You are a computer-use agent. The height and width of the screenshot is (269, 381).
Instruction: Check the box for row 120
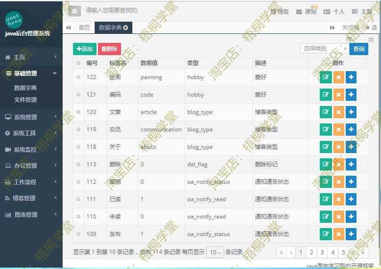click(78, 112)
